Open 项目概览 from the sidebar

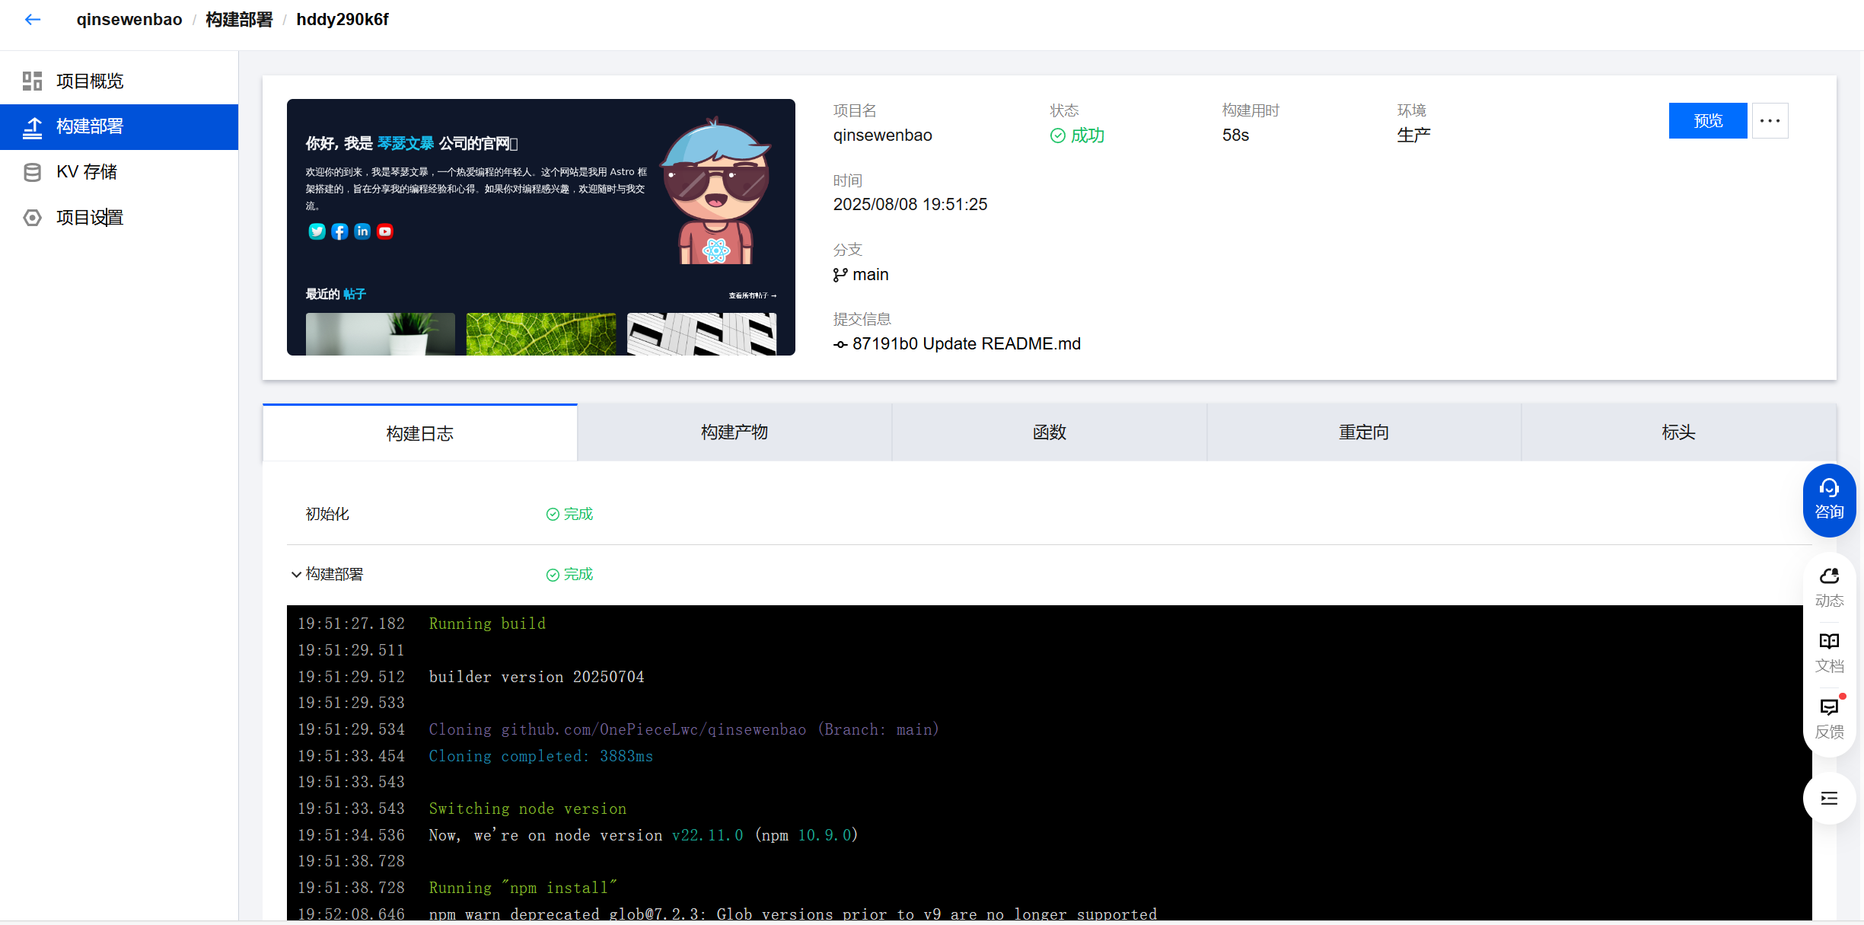coord(89,81)
